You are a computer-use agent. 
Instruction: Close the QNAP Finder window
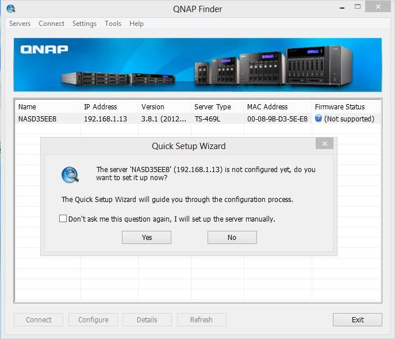pyautogui.click(x=378, y=6)
